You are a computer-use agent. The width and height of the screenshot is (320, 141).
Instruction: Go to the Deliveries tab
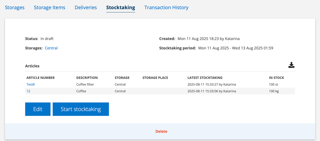pyautogui.click(x=86, y=7)
